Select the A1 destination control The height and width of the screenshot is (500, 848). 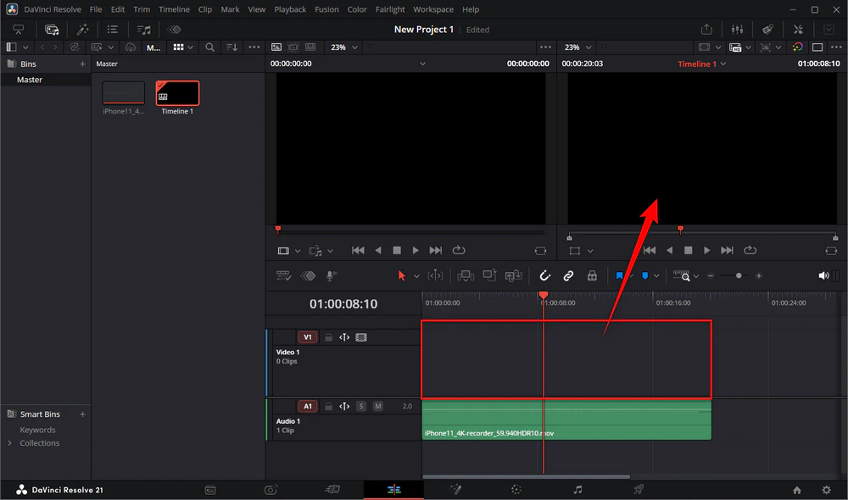click(307, 406)
